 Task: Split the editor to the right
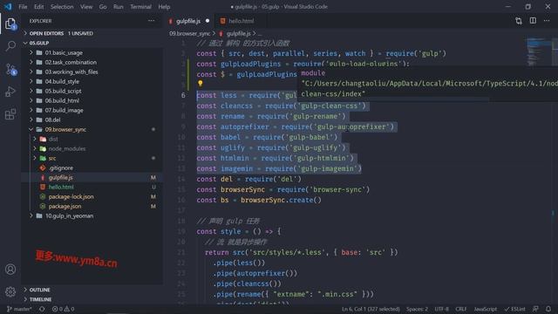pos(533,21)
